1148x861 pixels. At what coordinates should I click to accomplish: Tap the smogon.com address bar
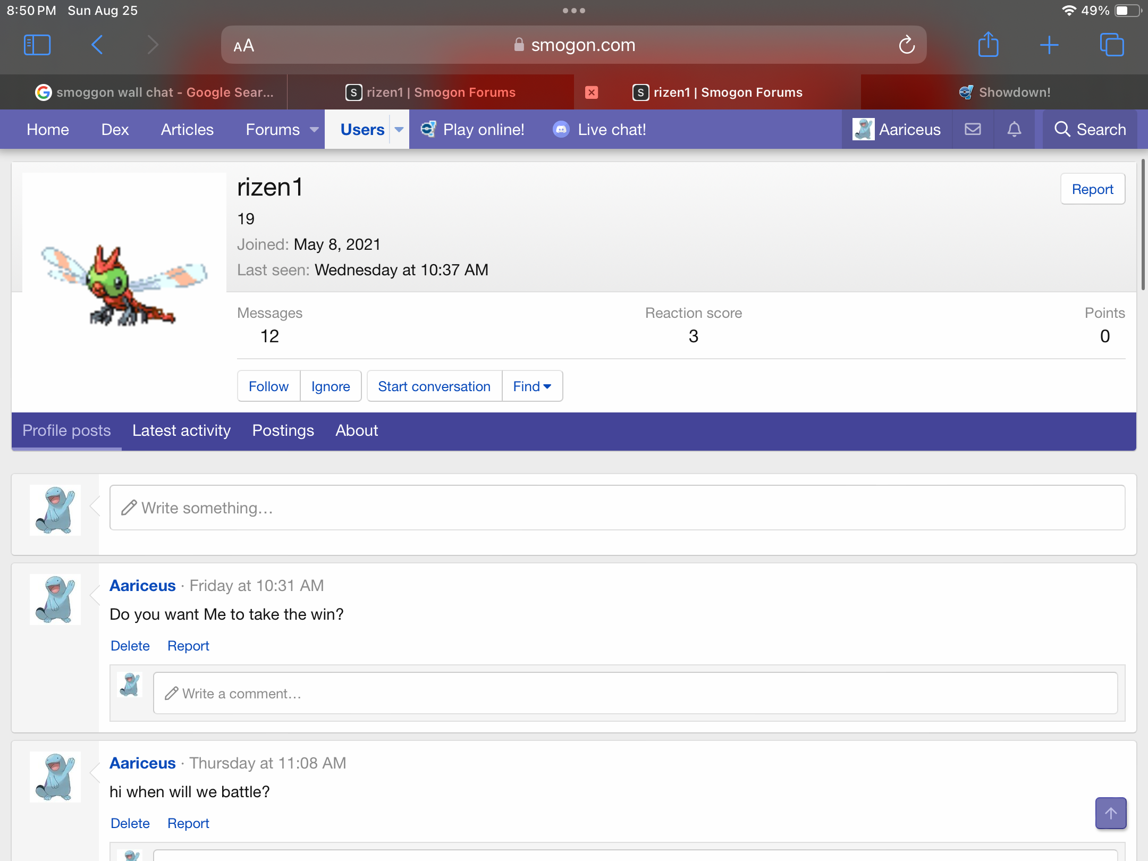(x=574, y=45)
